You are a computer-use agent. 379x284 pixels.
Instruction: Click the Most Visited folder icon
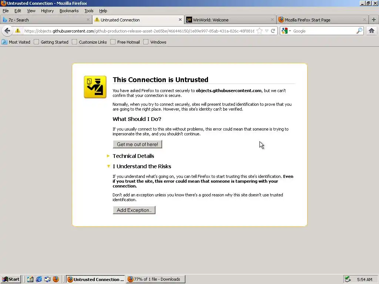pyautogui.click(x=4, y=42)
